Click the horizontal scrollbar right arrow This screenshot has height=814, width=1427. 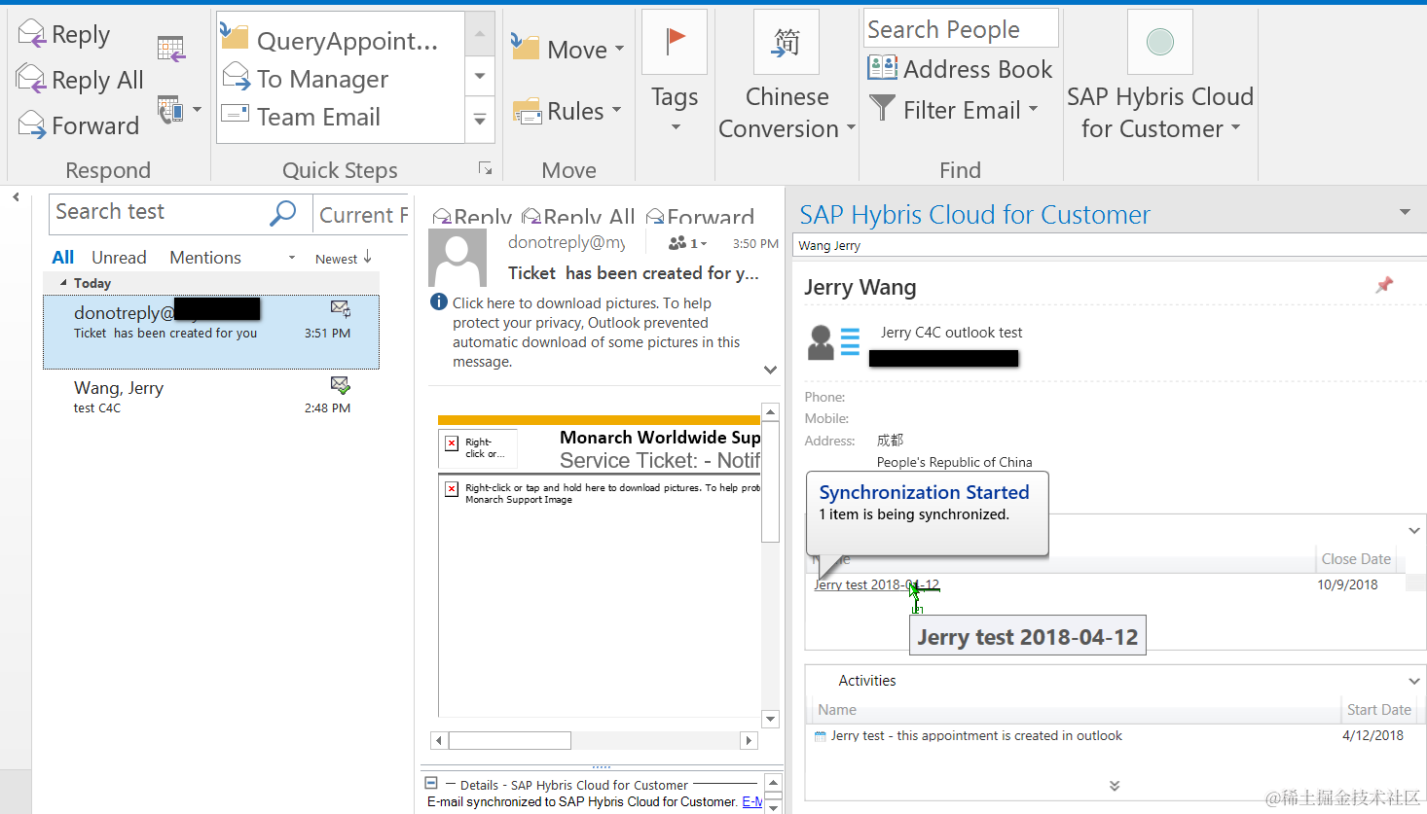(749, 741)
